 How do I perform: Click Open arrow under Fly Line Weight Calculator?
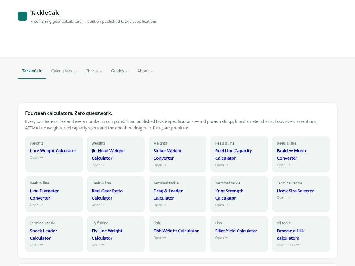click(98, 245)
